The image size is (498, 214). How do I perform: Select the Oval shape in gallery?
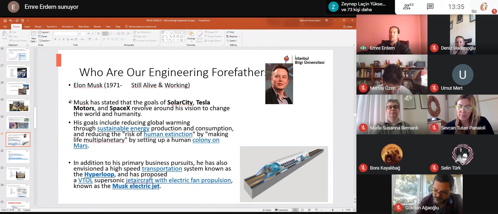[x=178, y=33]
